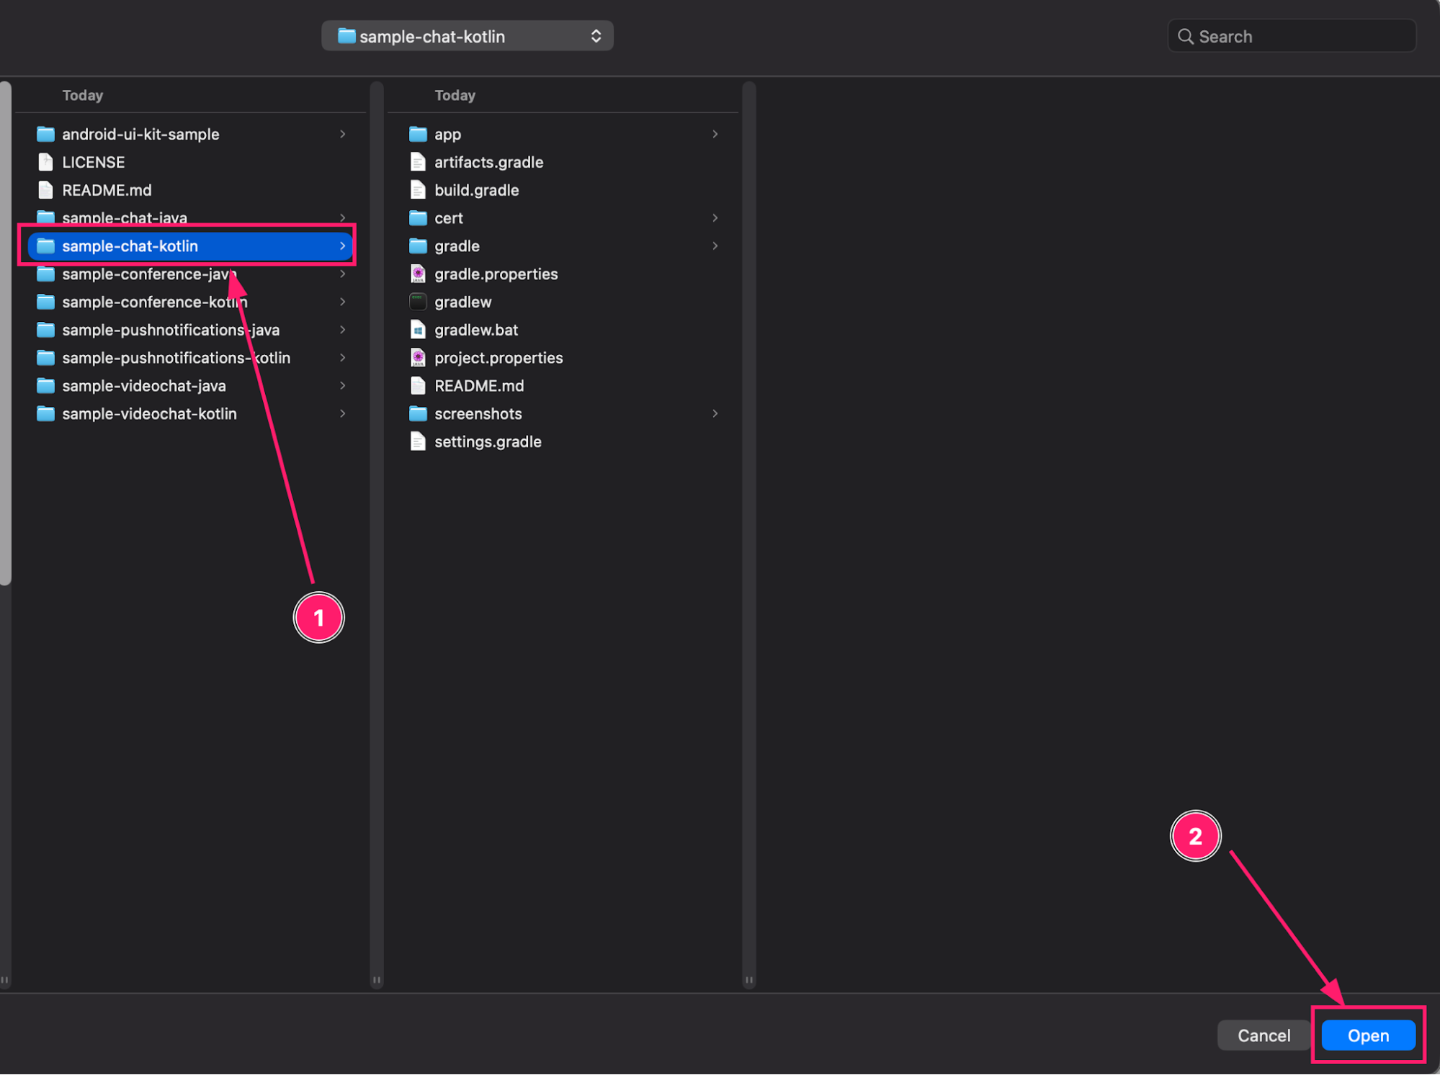Click the sample-videochat-java folder icon

click(45, 386)
